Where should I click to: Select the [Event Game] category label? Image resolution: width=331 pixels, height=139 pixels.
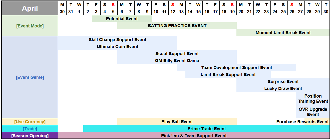tap(30, 77)
